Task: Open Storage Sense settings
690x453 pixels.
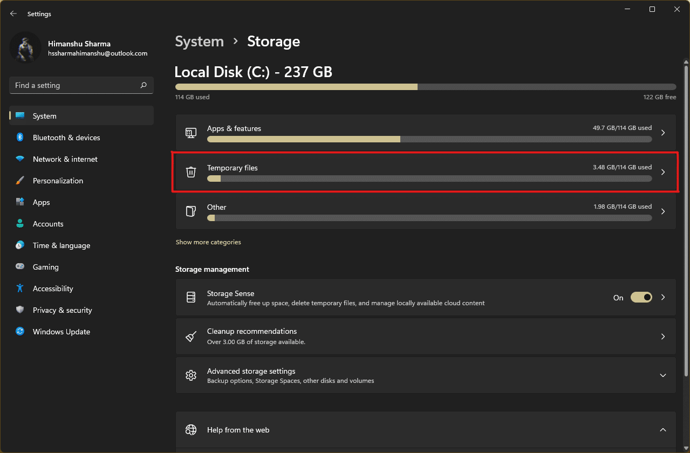Action: coord(426,297)
